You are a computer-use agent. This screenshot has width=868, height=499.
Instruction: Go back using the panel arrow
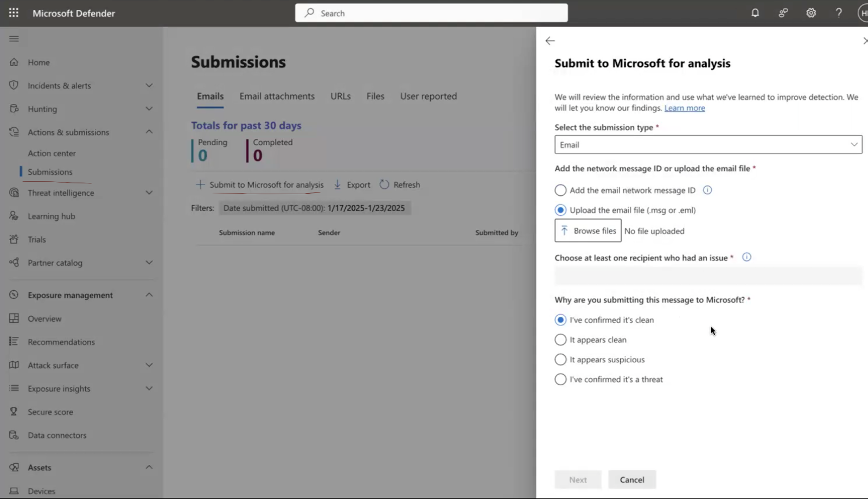tap(550, 41)
